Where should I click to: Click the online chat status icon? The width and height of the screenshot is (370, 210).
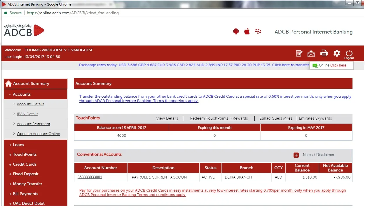315,66
